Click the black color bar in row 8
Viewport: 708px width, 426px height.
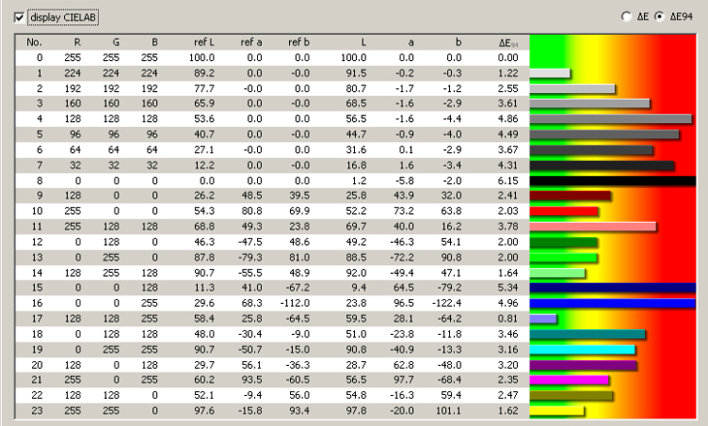pyautogui.click(x=613, y=181)
